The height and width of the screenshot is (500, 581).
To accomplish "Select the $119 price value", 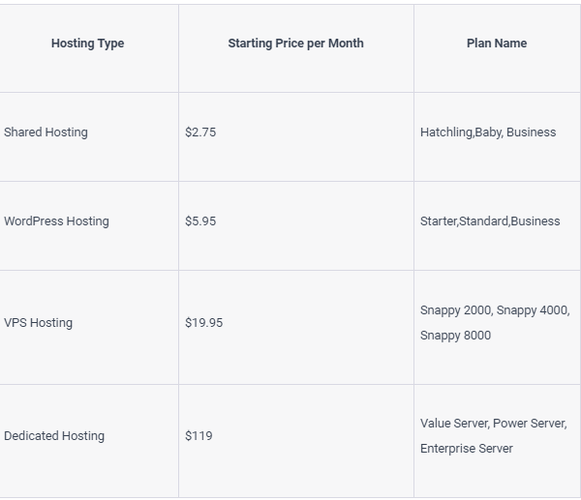I will point(199,436).
